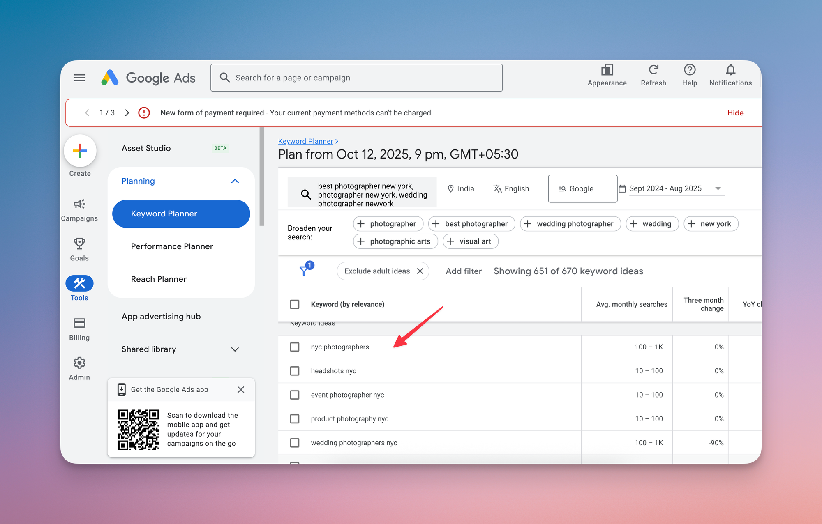The height and width of the screenshot is (524, 822).
Task: Click the Create plus button
Action: pyautogui.click(x=80, y=151)
